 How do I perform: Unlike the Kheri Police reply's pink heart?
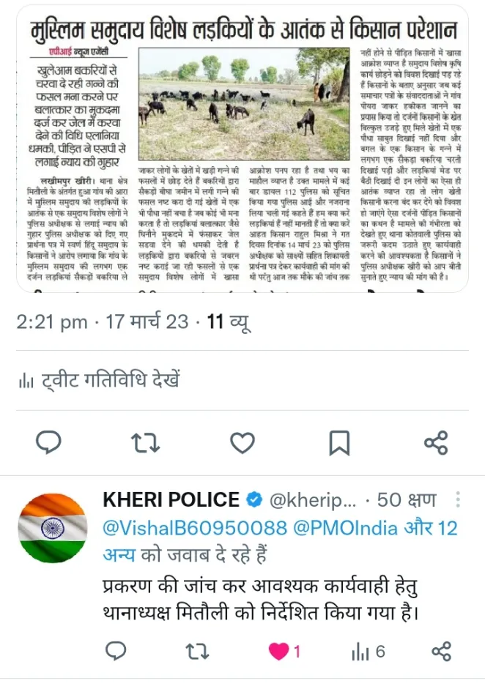(279, 652)
